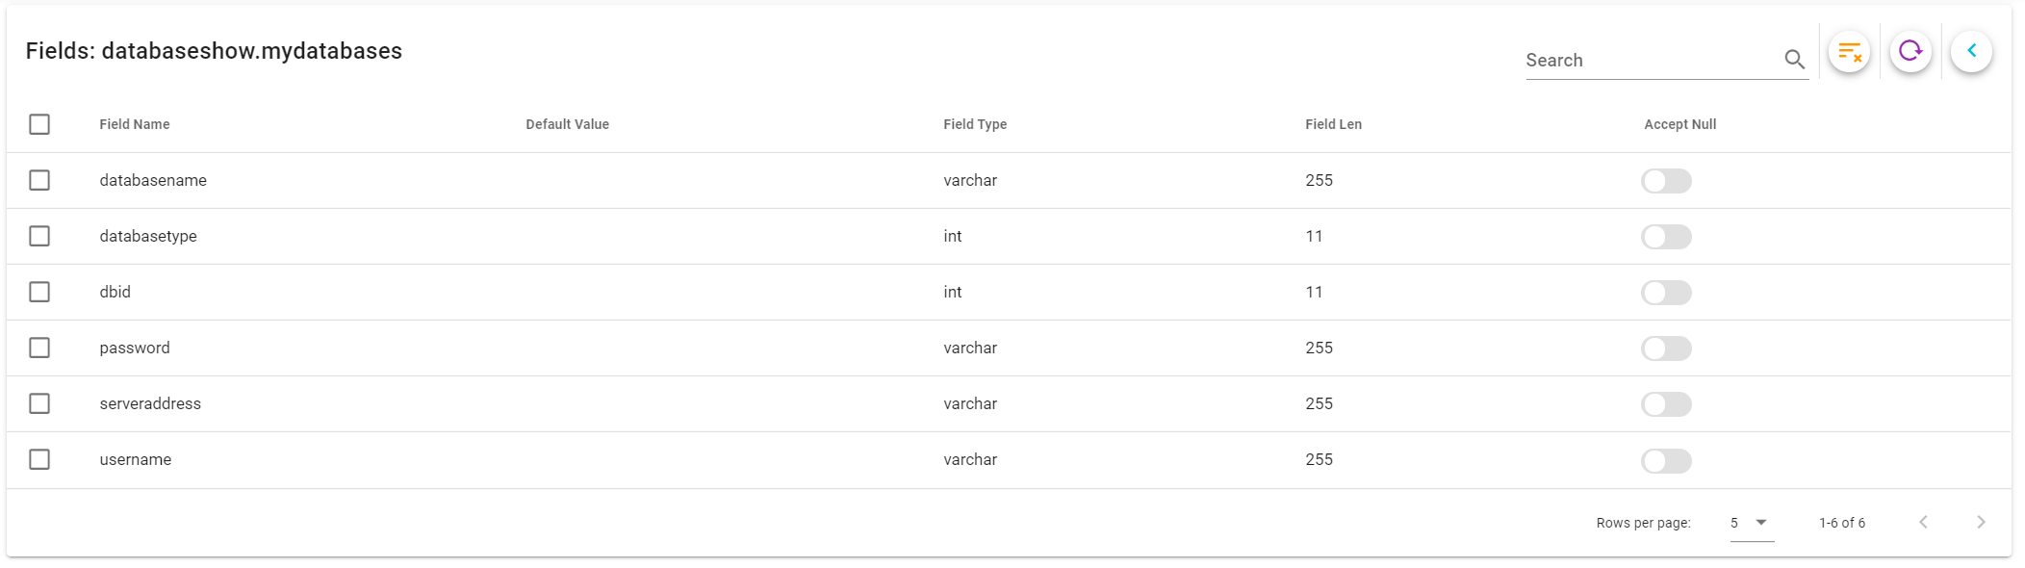Tick the username row checkbox
Image resolution: width=2025 pixels, height=568 pixels.
39,459
